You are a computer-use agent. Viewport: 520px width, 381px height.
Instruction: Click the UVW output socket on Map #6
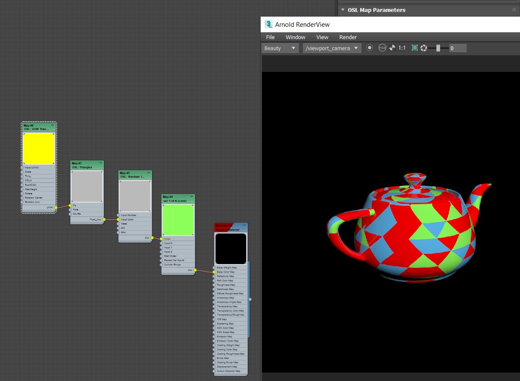click(x=56, y=208)
